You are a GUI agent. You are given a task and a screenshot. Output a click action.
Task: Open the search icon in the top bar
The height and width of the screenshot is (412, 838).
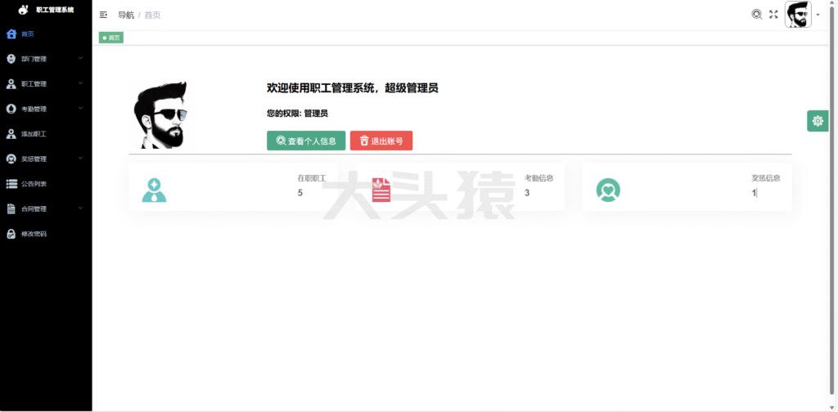pos(757,15)
